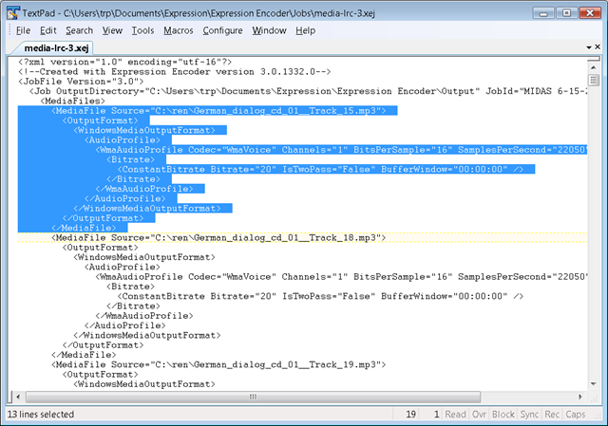Image resolution: width=608 pixels, height=426 pixels.
Task: Toggle Block selection mode in status bar
Action: [503, 415]
